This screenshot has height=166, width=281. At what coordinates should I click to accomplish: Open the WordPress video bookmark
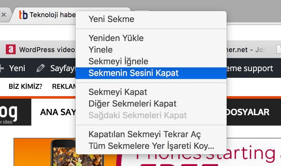(47, 50)
